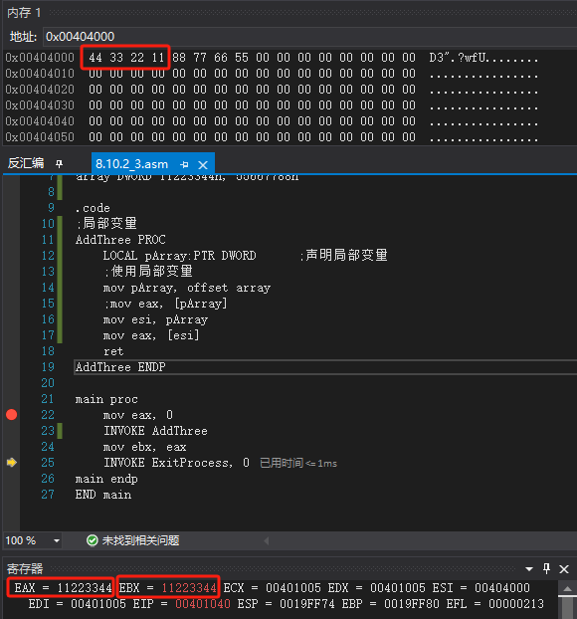Click line 25 INVOKE ExitProcess
Image resolution: width=577 pixels, height=619 pixels.
176,463
